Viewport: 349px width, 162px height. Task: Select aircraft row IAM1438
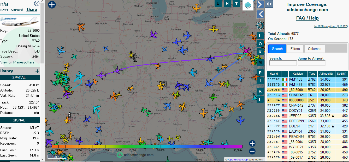click(x=308, y=85)
